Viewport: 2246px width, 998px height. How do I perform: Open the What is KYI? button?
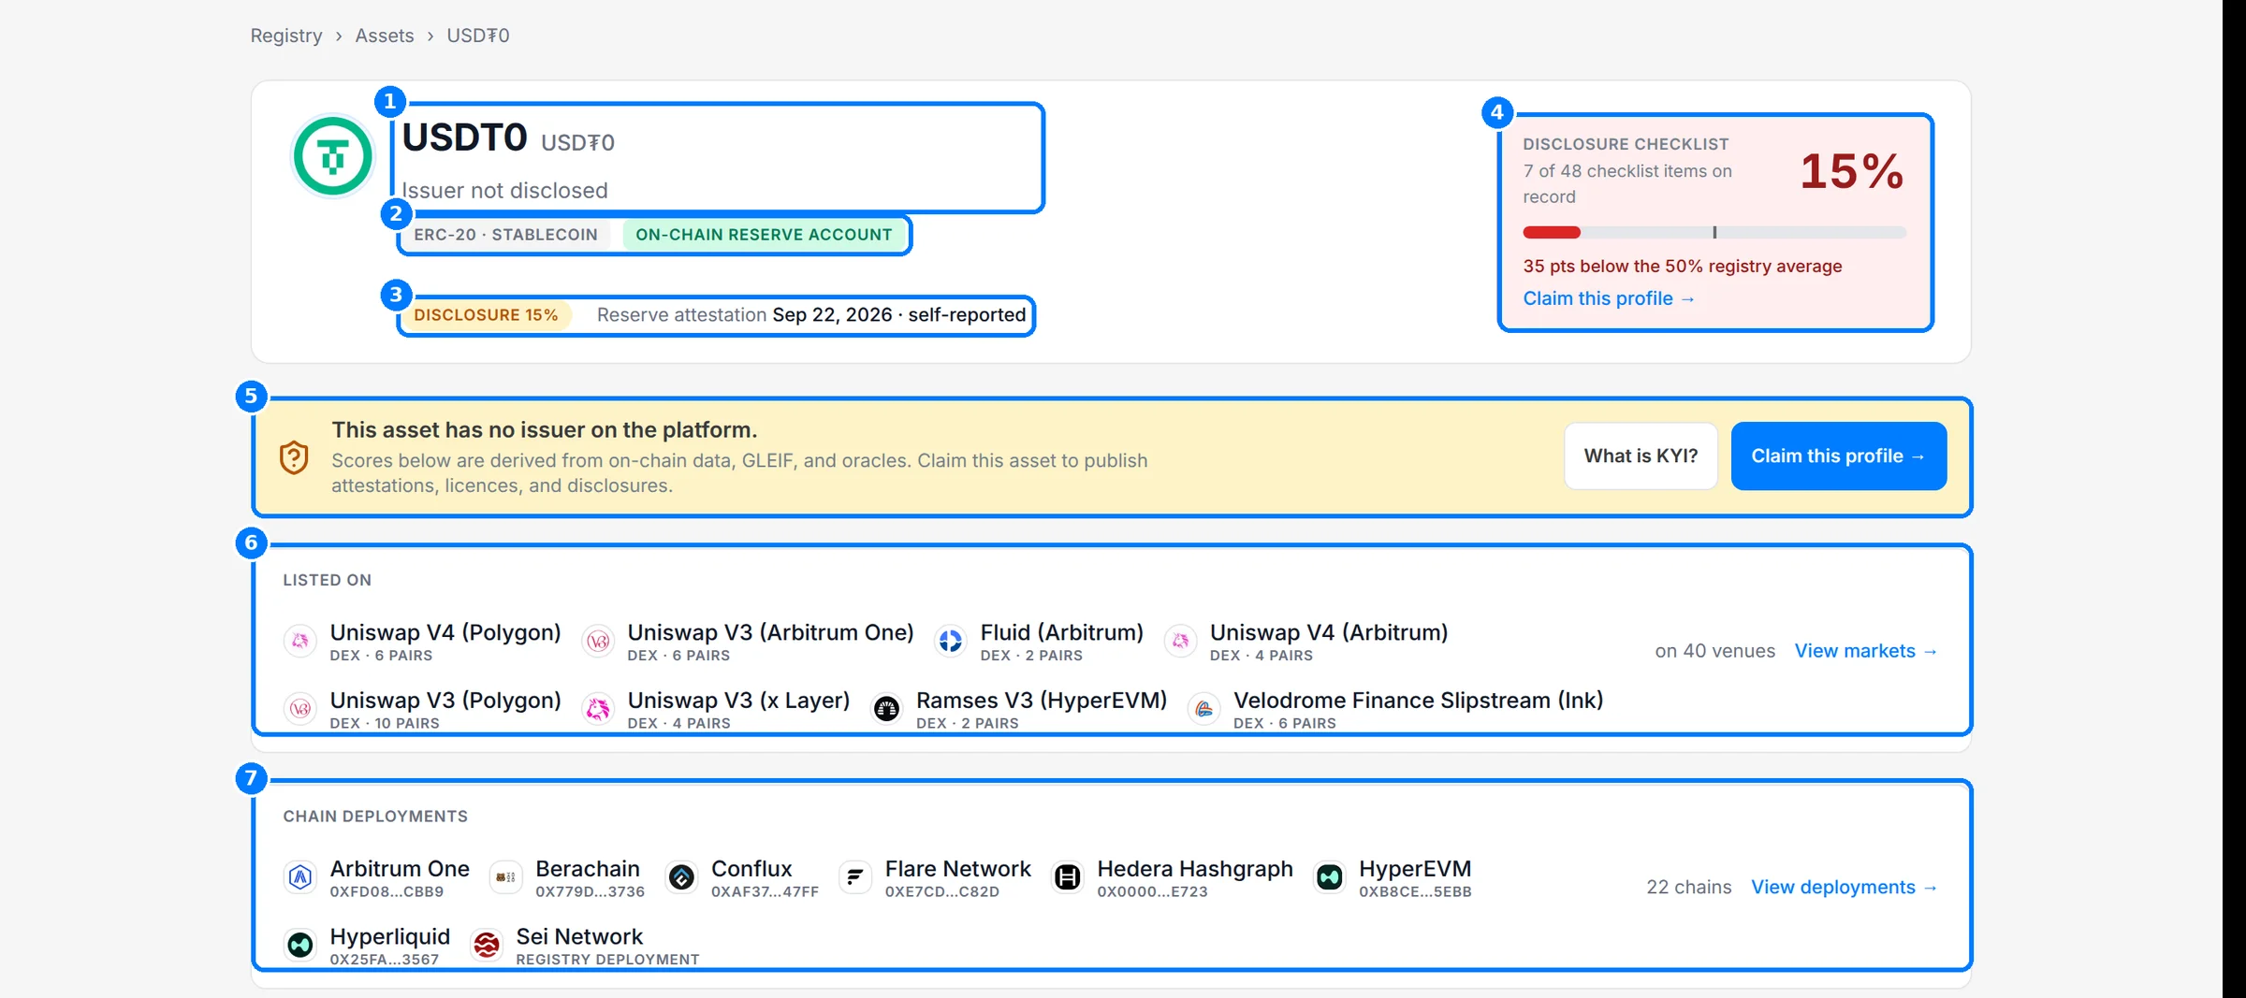click(x=1641, y=456)
